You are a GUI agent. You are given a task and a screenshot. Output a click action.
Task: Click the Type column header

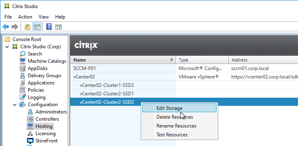point(202,60)
